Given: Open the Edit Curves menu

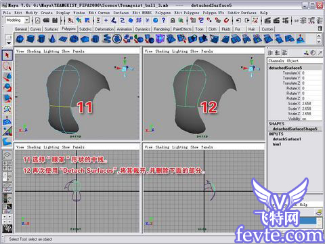Looking at the screenshot, I should click(99, 13).
